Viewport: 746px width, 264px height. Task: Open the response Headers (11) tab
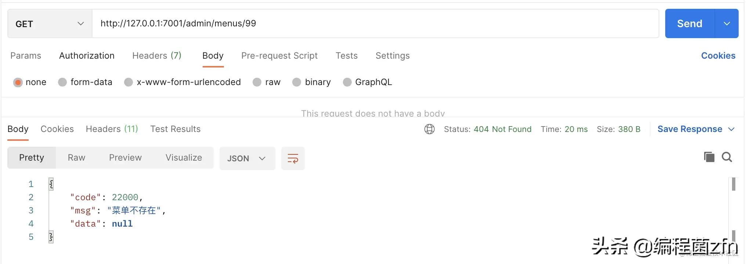pos(112,129)
